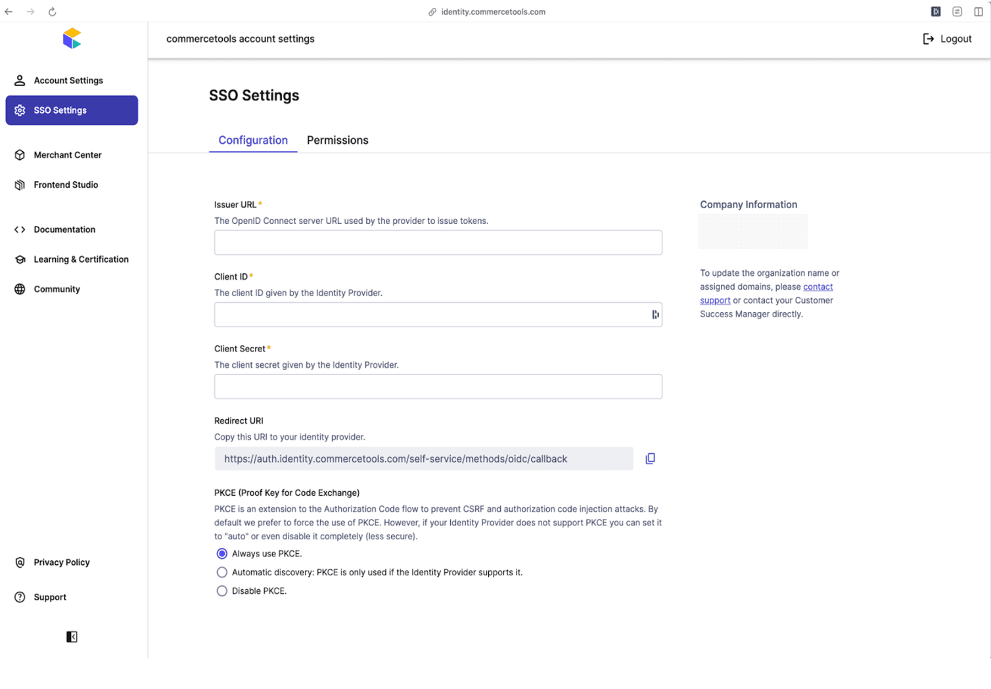Viewport: 991px width, 689px height.
Task: Log out of the account
Action: coord(946,38)
